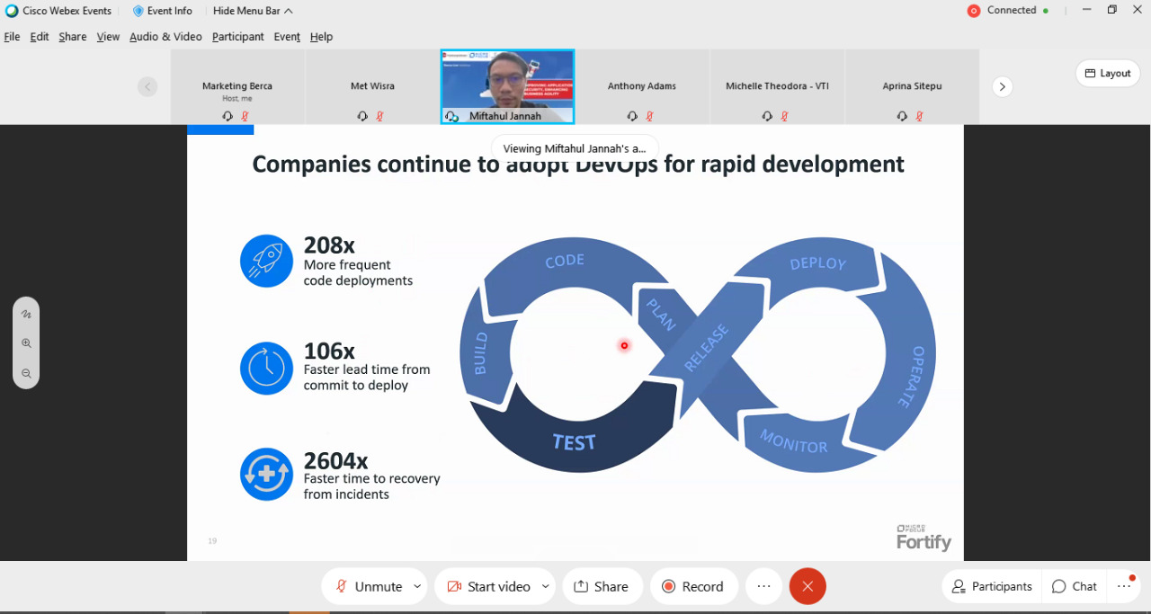Zoom in using the magnifier plus icon
The height and width of the screenshot is (614, 1151).
[x=26, y=343]
